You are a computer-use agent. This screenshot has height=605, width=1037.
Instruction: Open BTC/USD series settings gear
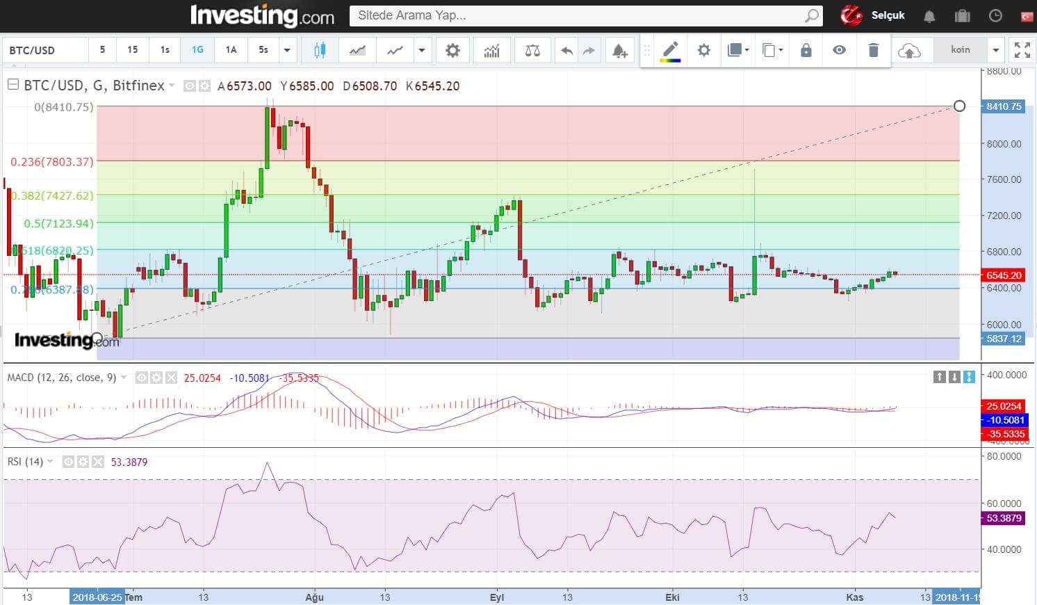(204, 86)
